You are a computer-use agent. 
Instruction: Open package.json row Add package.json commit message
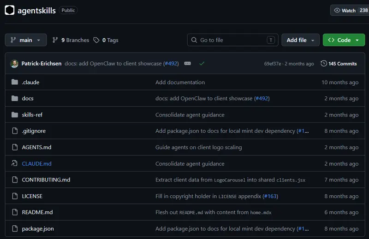pos(225,229)
